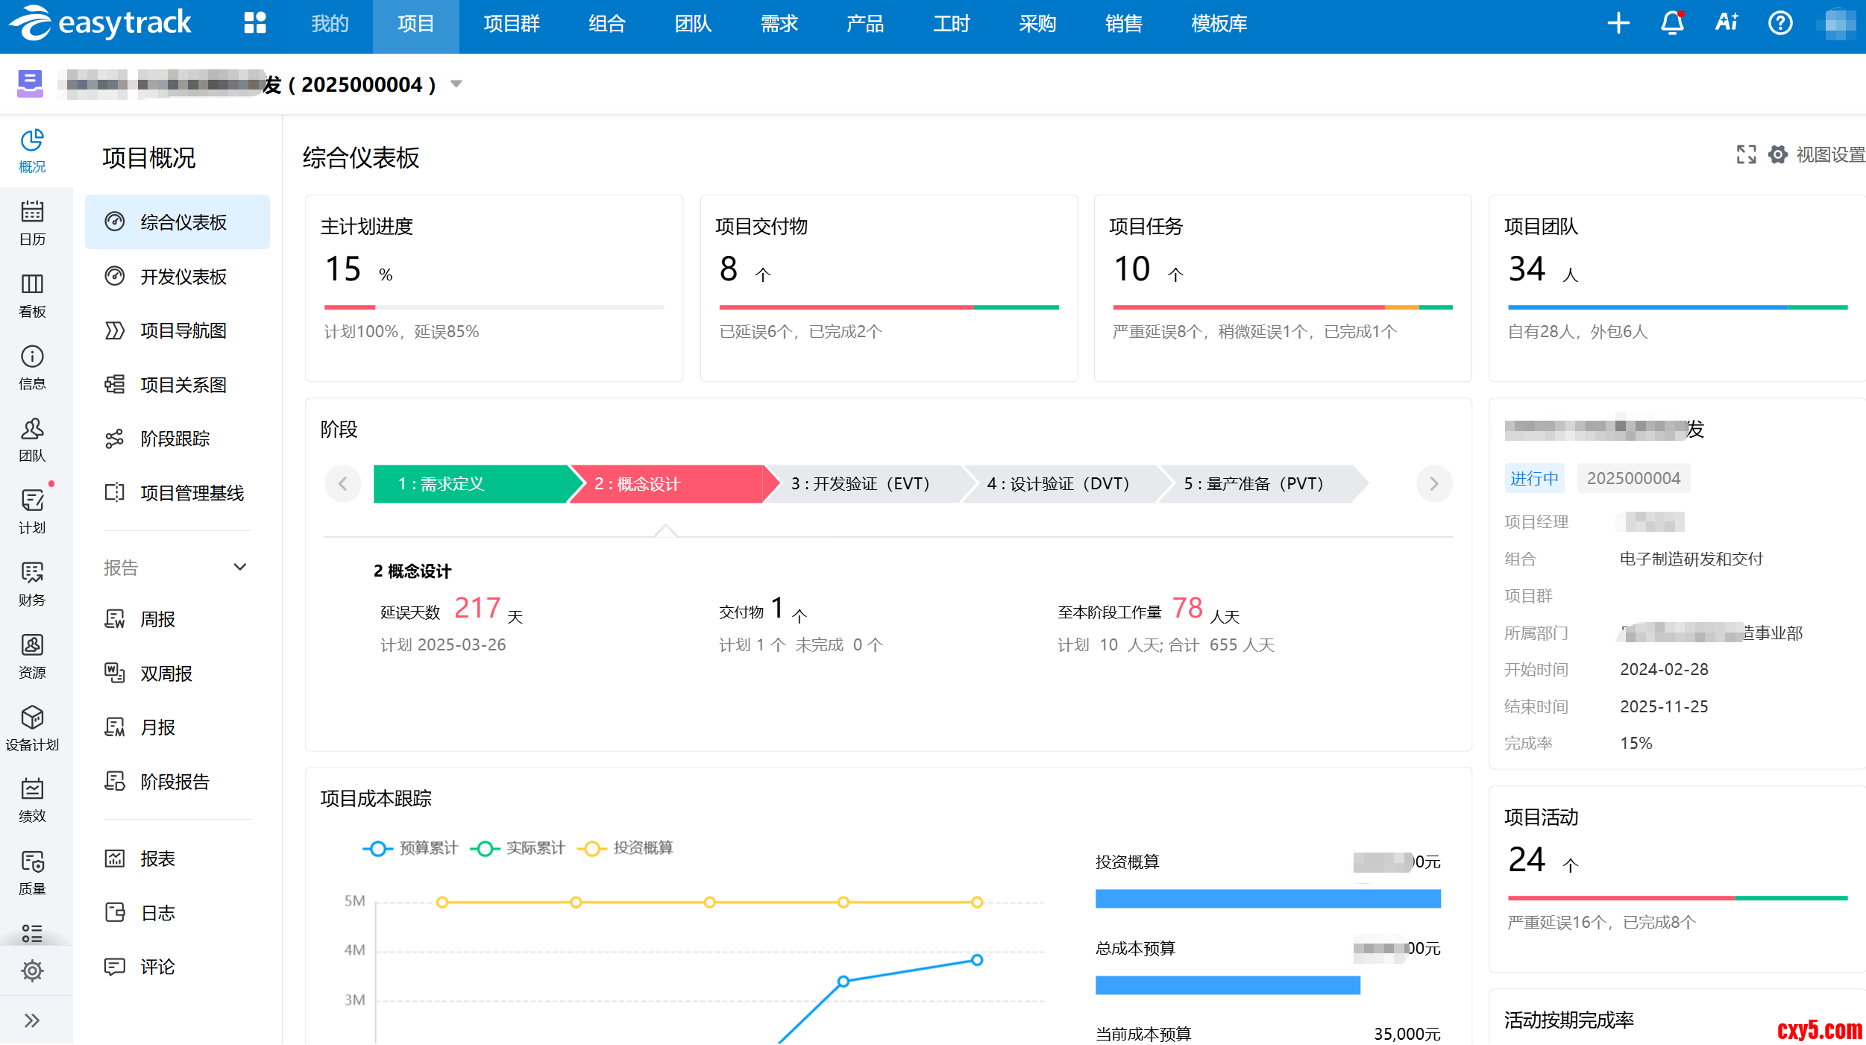1866x1045 pixels.
Task: Select phase 3 开发验证 (EVT) step
Action: pyautogui.click(x=860, y=484)
